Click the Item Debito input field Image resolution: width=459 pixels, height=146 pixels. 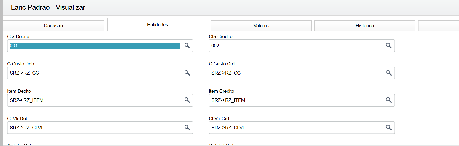[x=95, y=100]
